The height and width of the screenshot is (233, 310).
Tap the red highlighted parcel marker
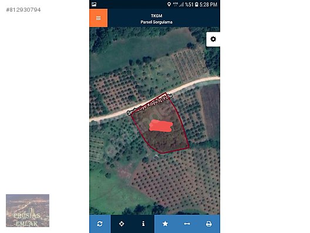click(161, 125)
